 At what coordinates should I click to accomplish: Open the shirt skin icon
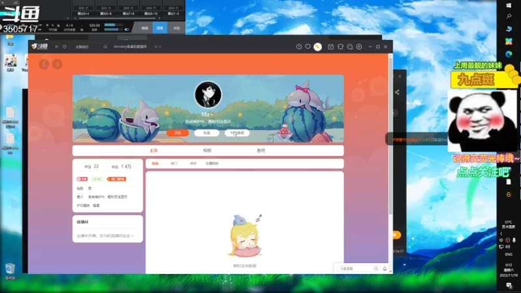pos(340,47)
